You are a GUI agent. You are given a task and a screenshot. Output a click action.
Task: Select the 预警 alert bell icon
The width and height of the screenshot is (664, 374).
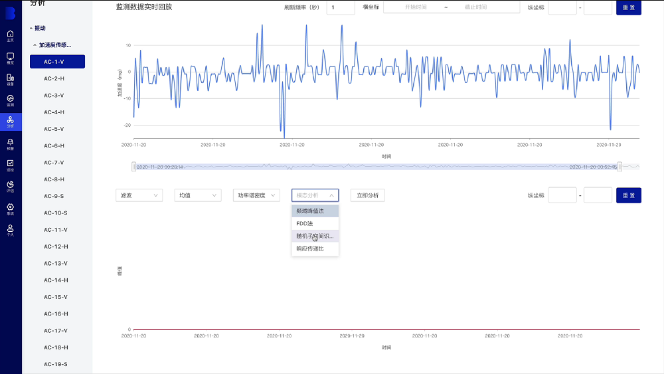[x=10, y=143]
